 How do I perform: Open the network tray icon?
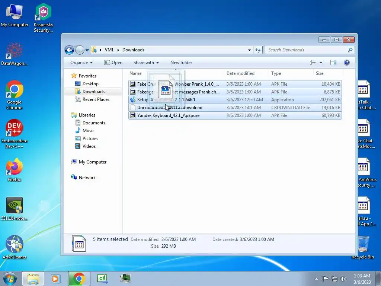coord(334,279)
